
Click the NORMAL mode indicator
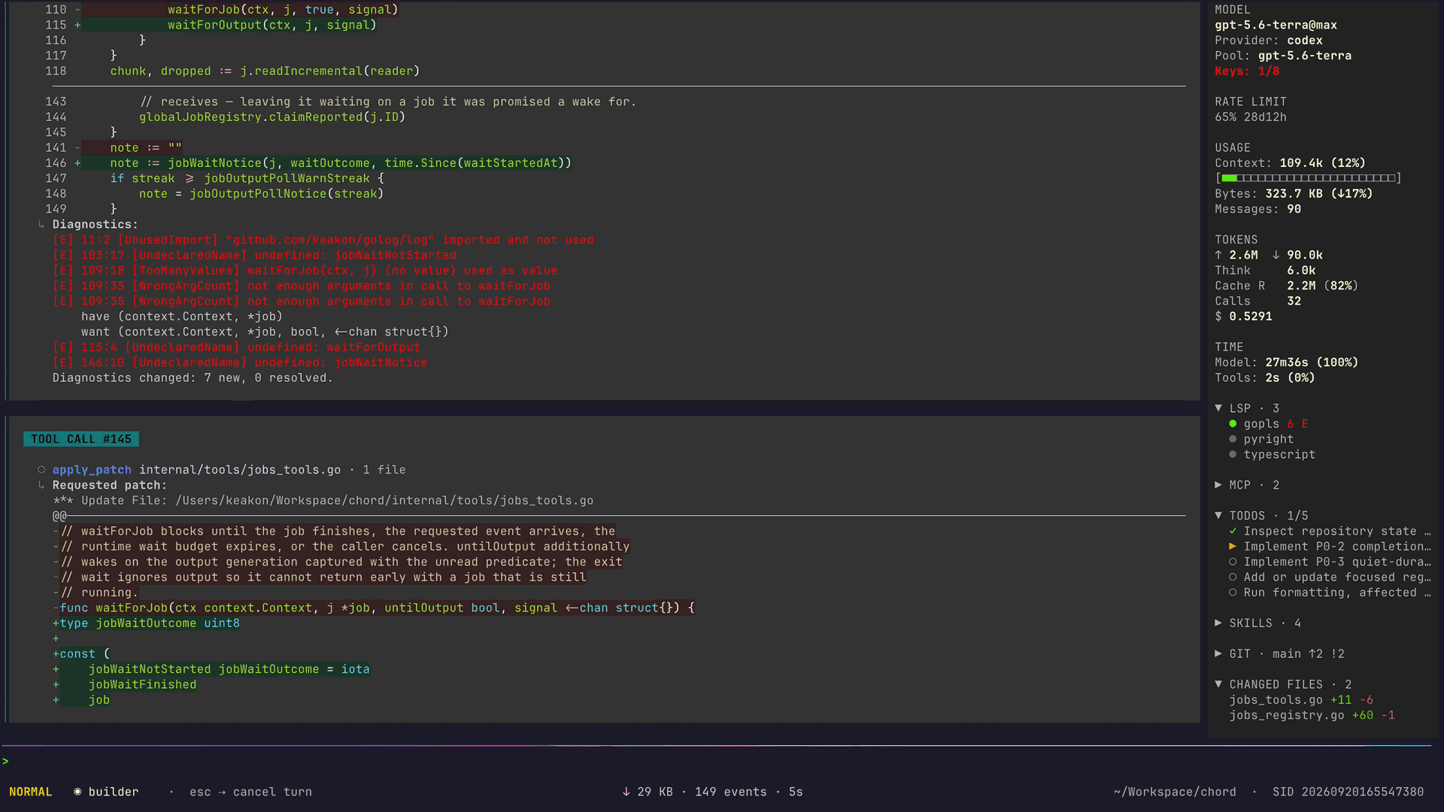coord(31,792)
